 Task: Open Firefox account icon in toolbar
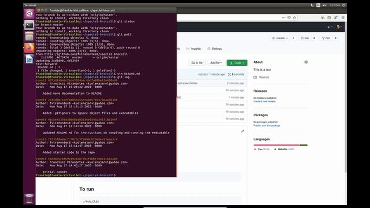coord(335,18)
